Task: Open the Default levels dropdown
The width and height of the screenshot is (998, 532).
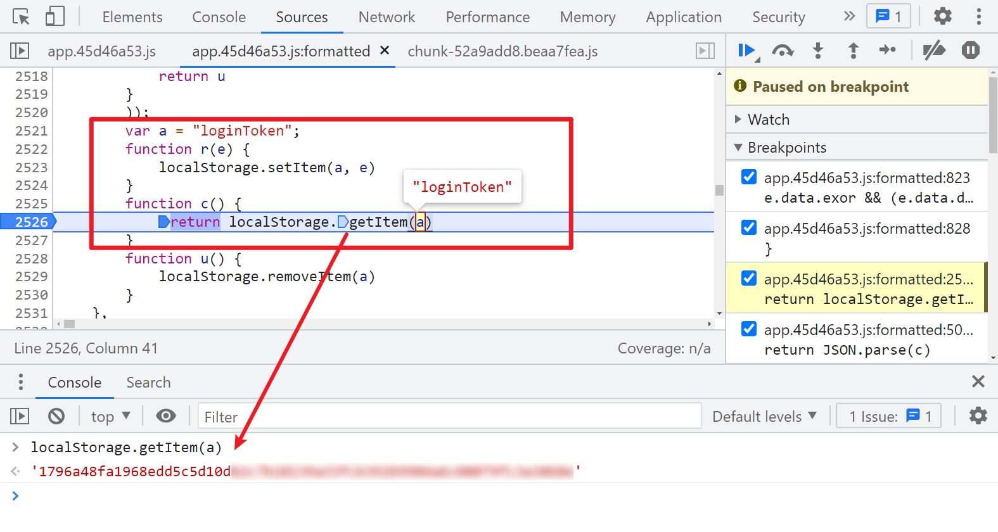Action: click(764, 416)
